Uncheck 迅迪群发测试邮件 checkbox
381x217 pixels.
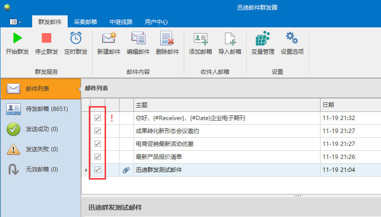98,170
